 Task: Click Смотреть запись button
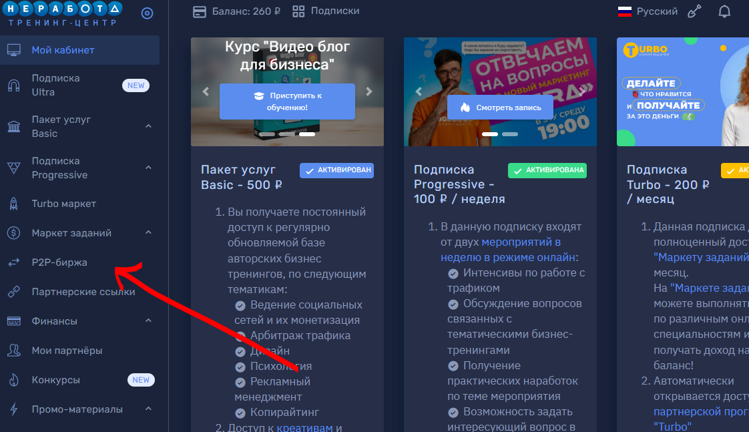[x=500, y=107]
